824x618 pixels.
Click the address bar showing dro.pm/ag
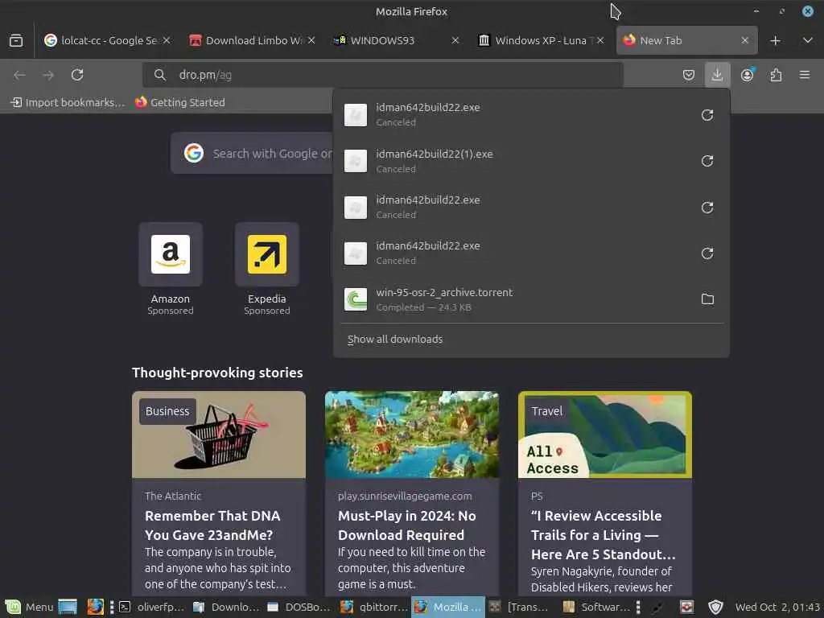tap(382, 75)
